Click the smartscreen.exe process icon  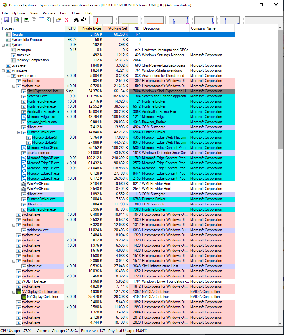point(24,153)
